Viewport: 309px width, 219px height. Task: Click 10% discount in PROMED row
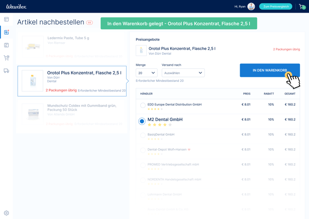271,164
